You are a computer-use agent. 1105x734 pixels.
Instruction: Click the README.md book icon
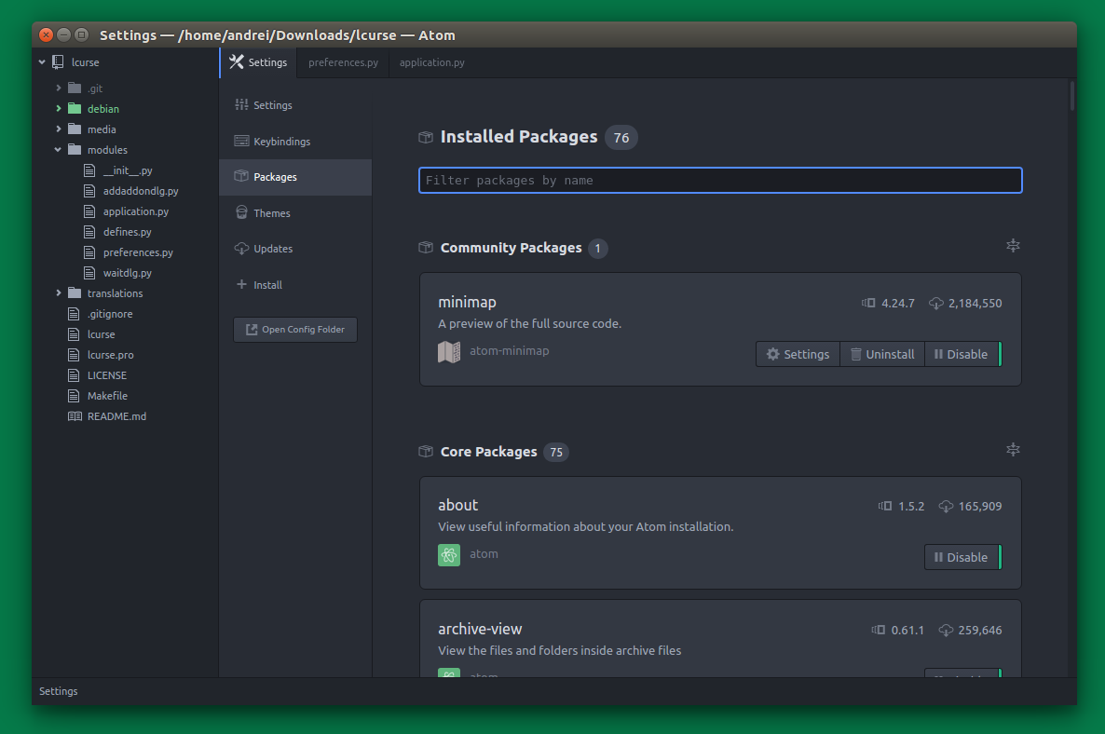click(74, 416)
